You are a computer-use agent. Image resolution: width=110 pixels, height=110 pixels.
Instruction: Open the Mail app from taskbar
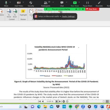(x=51, y=107)
